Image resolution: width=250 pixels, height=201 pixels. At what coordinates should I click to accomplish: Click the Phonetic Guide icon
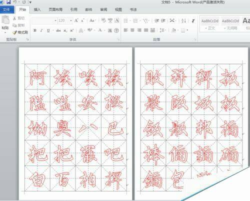(x=110, y=20)
